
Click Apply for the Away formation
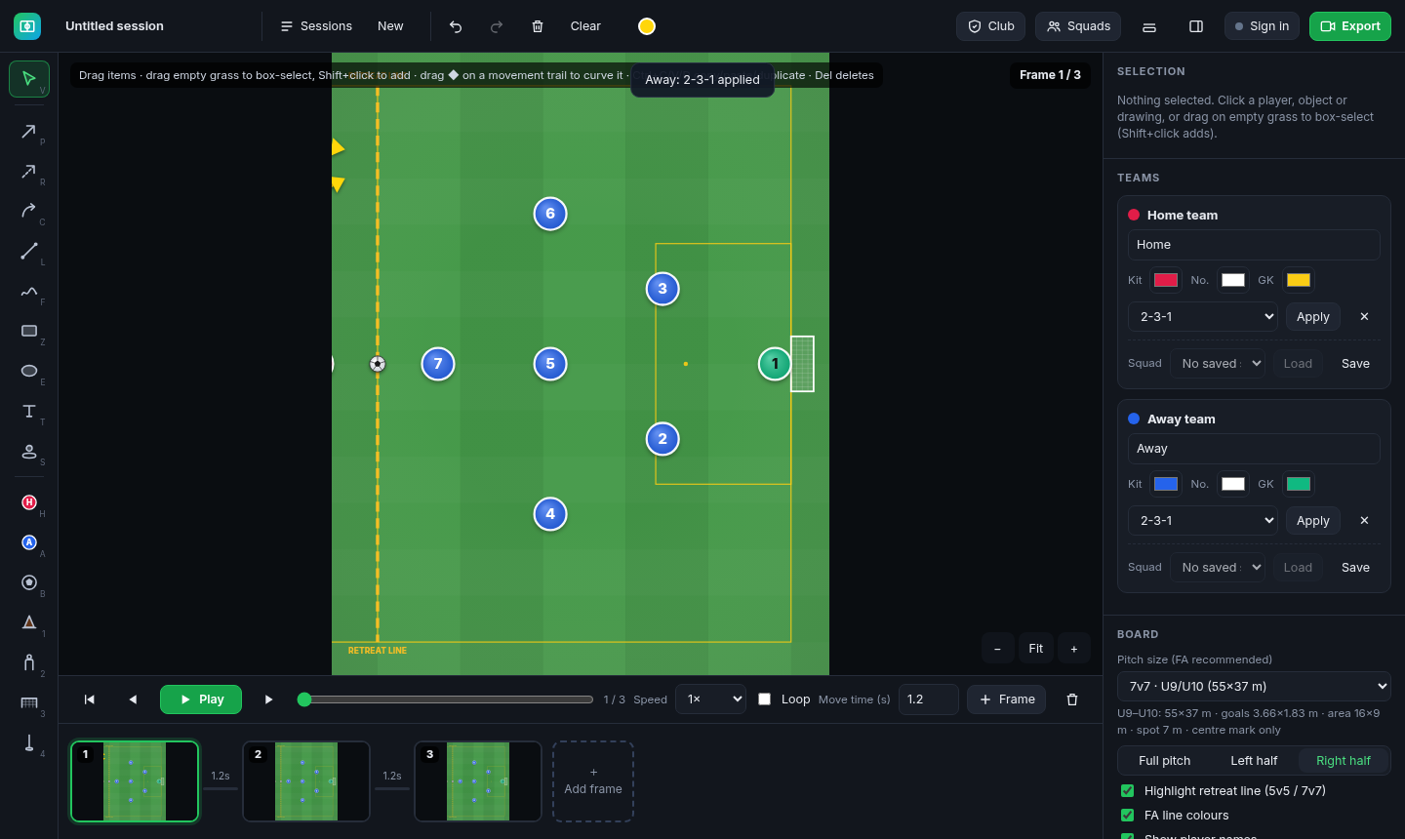(1313, 521)
